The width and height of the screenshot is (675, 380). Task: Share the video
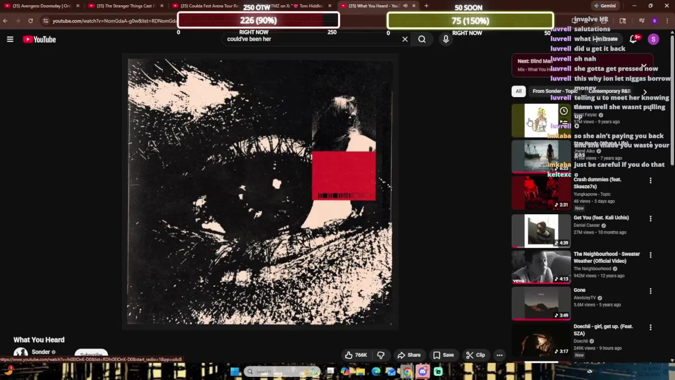click(409, 355)
